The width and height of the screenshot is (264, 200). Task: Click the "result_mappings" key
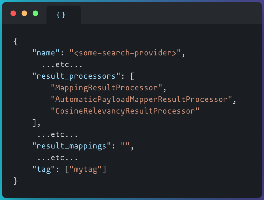(72, 146)
